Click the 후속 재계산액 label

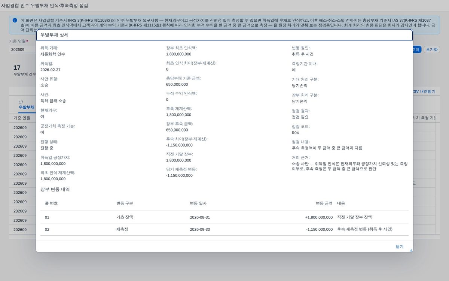[x=179, y=109]
